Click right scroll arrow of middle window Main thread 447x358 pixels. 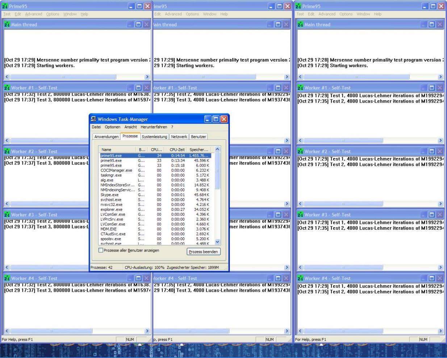(287, 77)
